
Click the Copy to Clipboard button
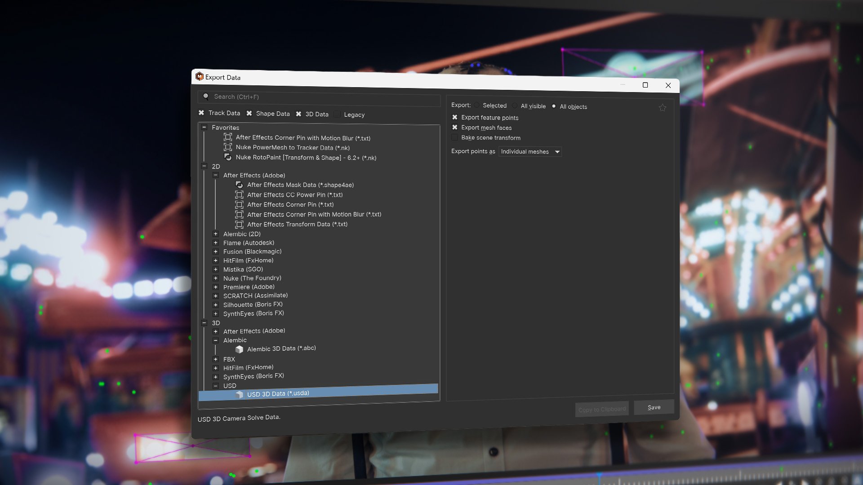[601, 409]
